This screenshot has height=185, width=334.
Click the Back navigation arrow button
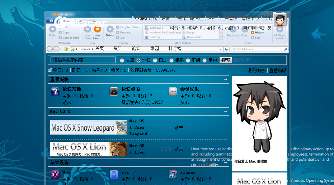[50, 49]
